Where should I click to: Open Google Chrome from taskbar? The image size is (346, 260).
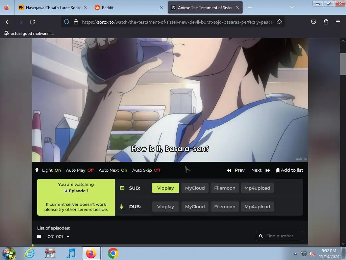113,253
